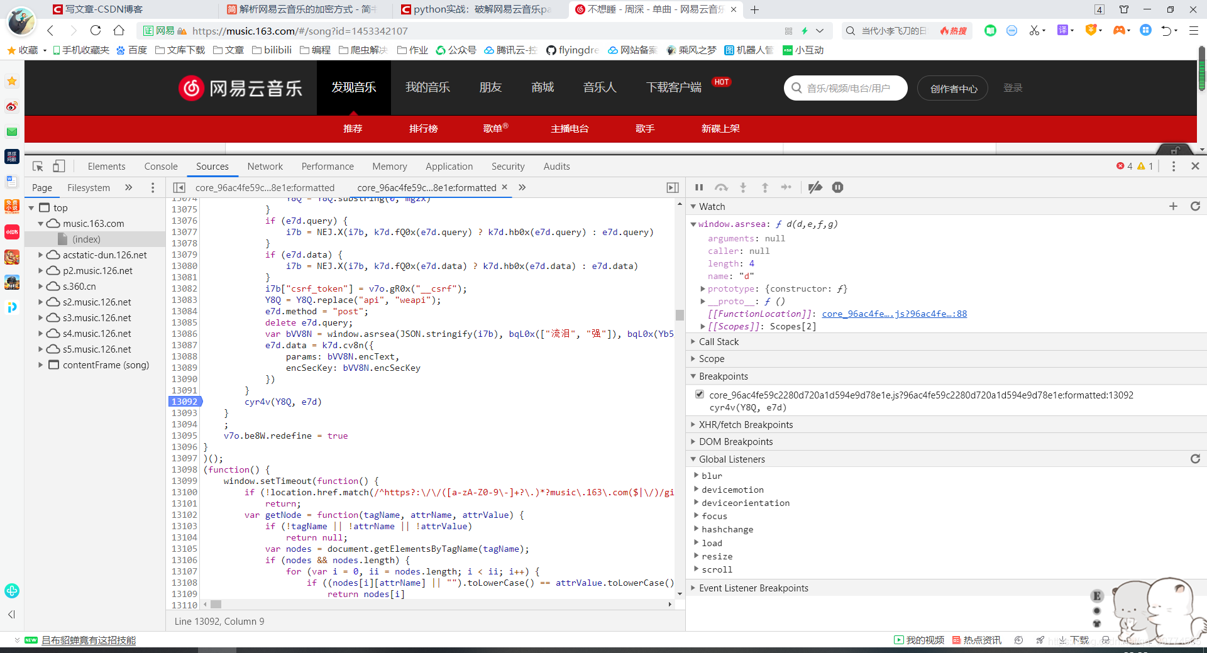
Task: Go to browser home page
Action: [x=119, y=30]
